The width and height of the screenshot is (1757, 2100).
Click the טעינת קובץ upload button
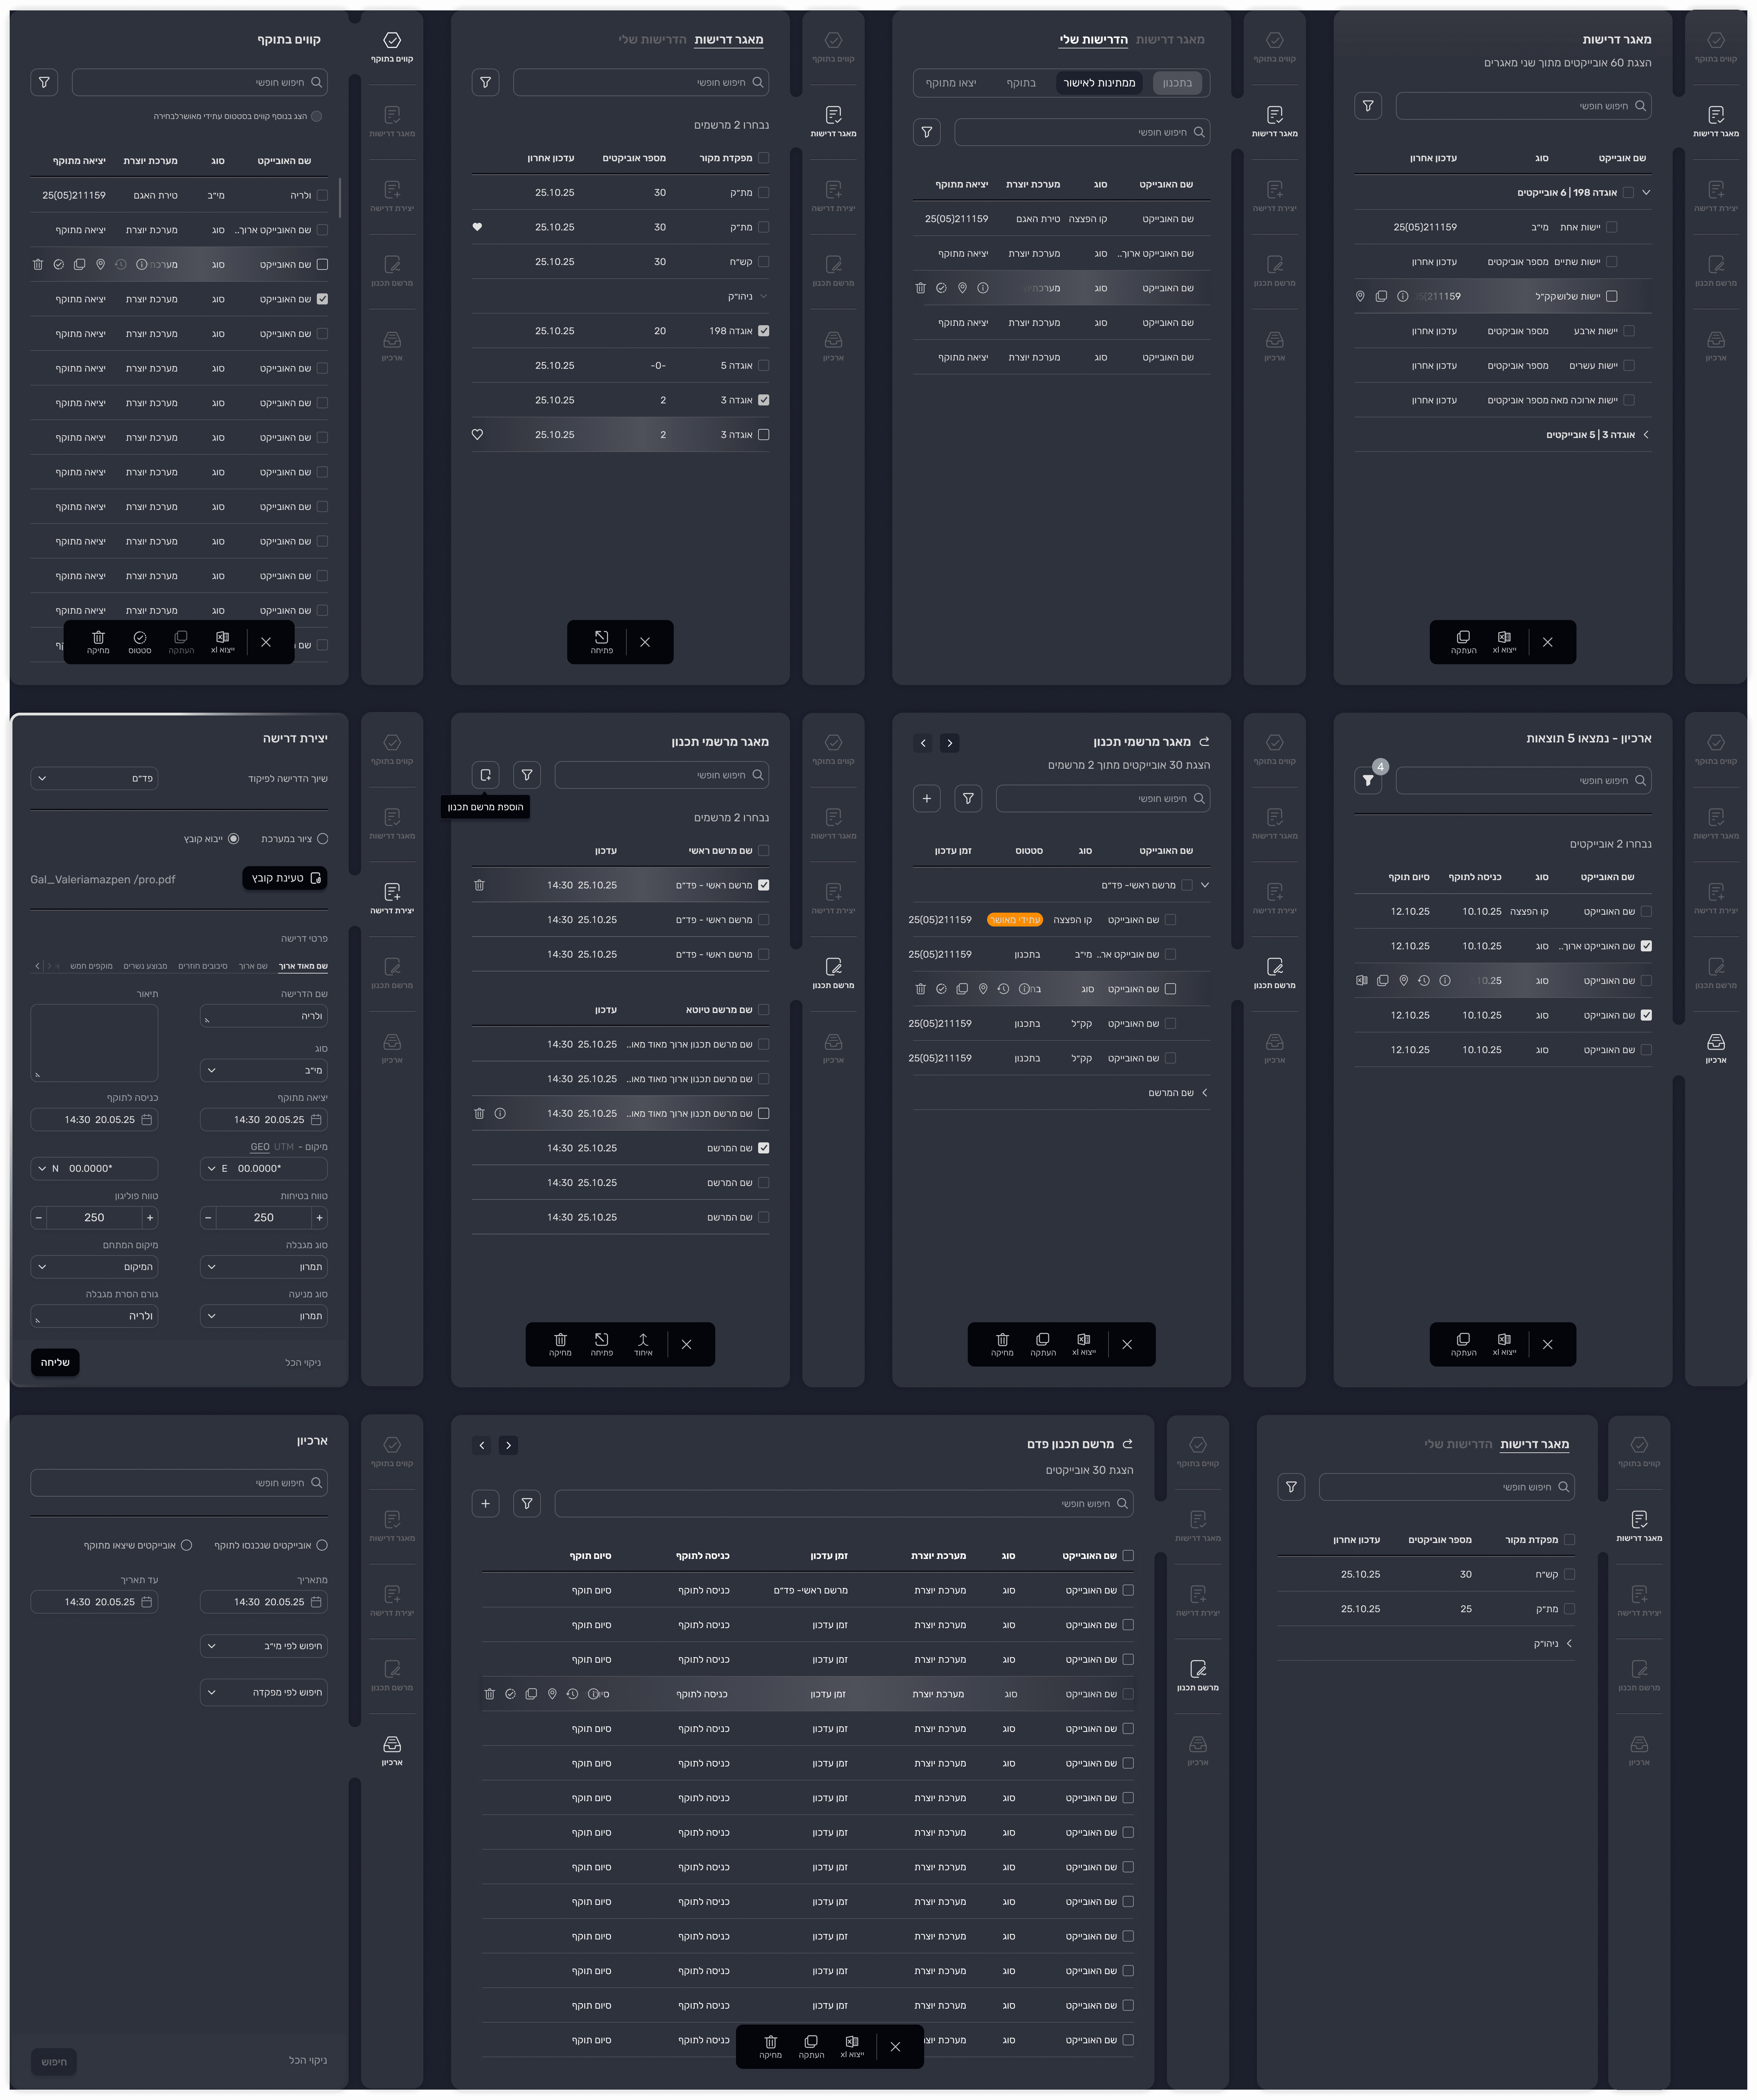pos(285,878)
